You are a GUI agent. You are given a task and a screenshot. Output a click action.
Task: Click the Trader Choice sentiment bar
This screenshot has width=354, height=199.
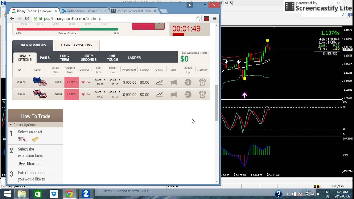[x=67, y=29]
